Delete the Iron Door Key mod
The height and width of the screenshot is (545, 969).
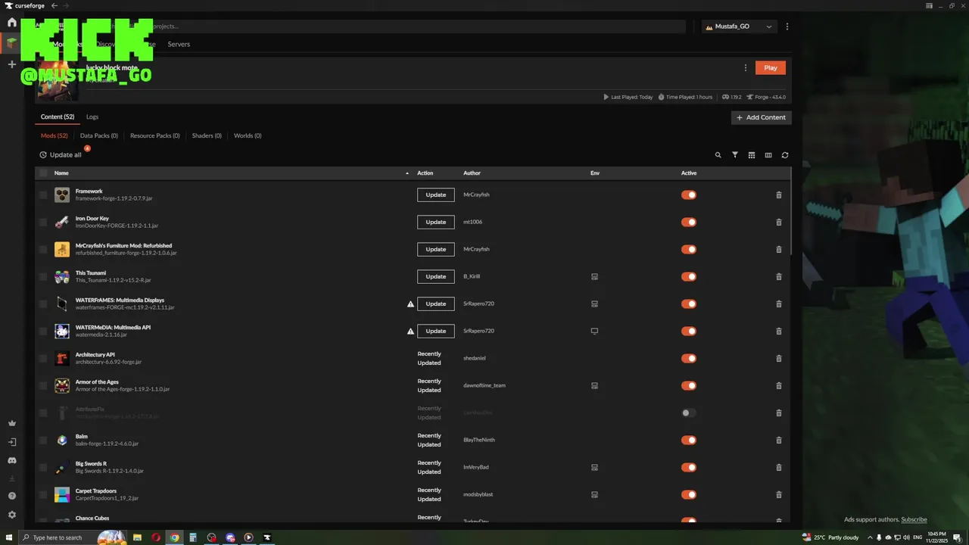pos(779,223)
